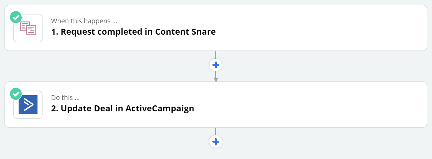Click the blue ActiveCampaign app icon
This screenshot has height=159, width=432.
(x=28, y=104)
